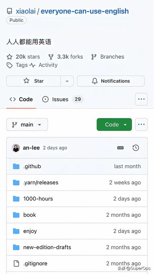Open the green Code dropdown button

pos(114,124)
